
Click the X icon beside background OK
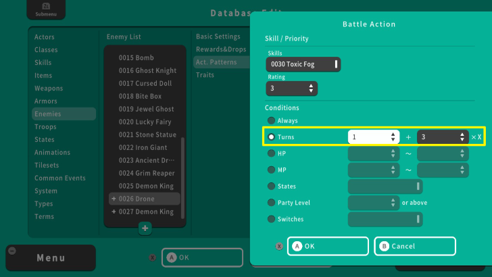coord(153,257)
